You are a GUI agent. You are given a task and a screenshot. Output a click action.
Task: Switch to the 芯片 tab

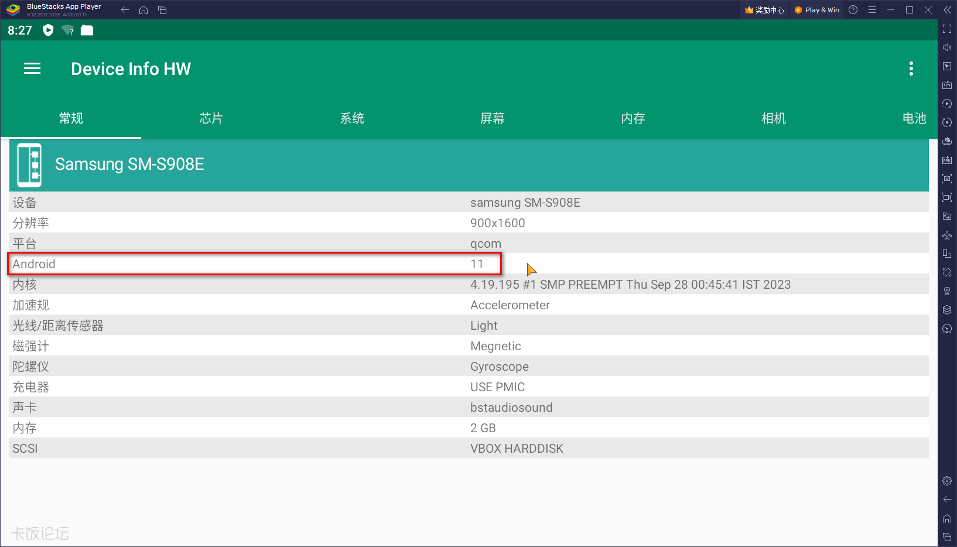pos(211,118)
